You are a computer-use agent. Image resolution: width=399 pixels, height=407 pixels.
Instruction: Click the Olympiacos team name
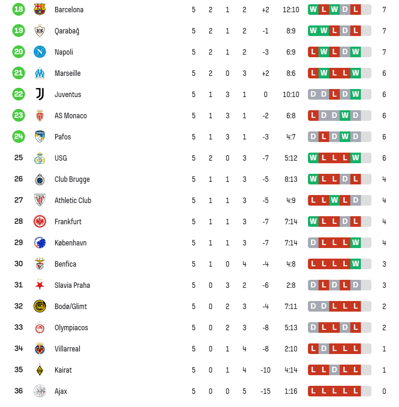point(71,328)
